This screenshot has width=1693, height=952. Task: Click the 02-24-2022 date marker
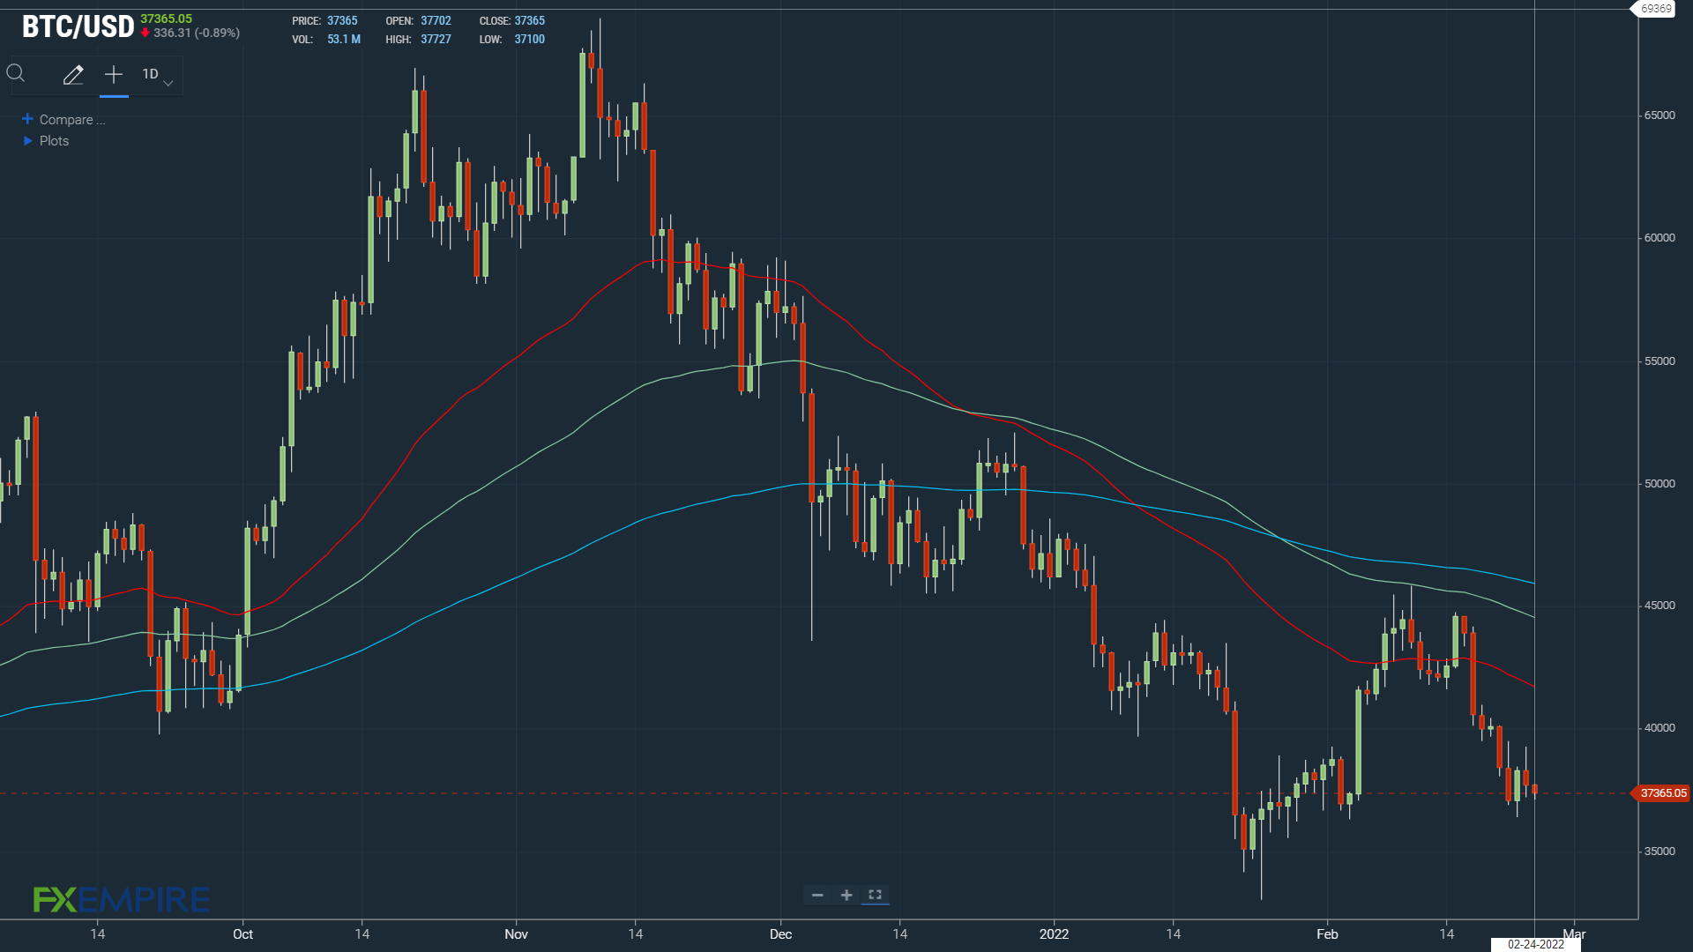pyautogui.click(x=1535, y=944)
